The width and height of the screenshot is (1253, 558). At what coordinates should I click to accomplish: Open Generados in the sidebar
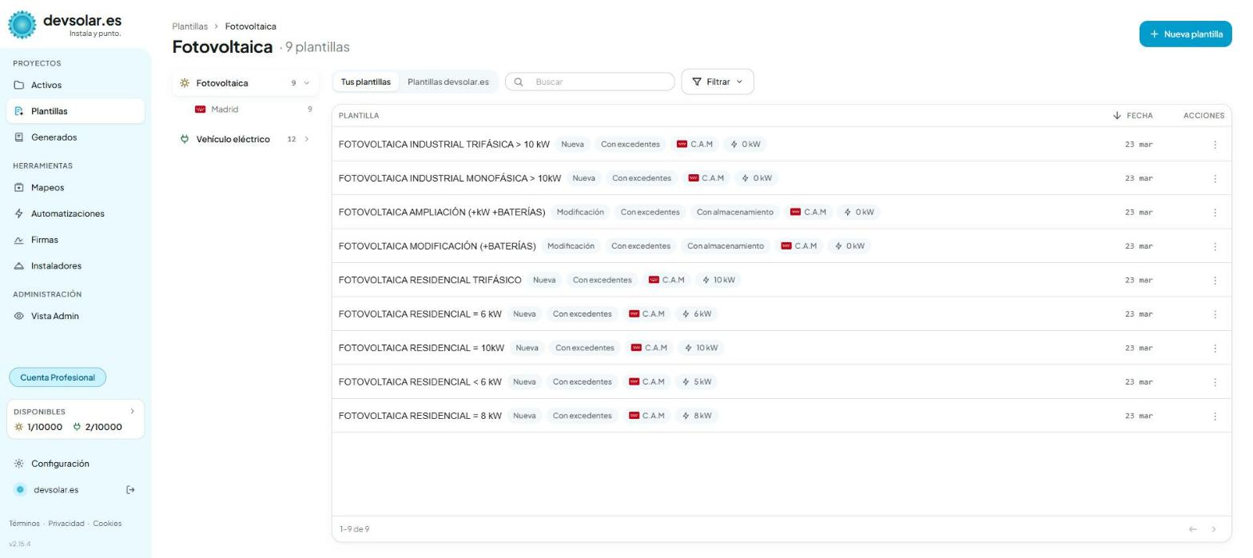click(76, 138)
